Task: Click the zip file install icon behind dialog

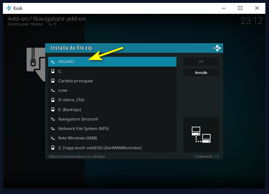Action: tap(36, 64)
